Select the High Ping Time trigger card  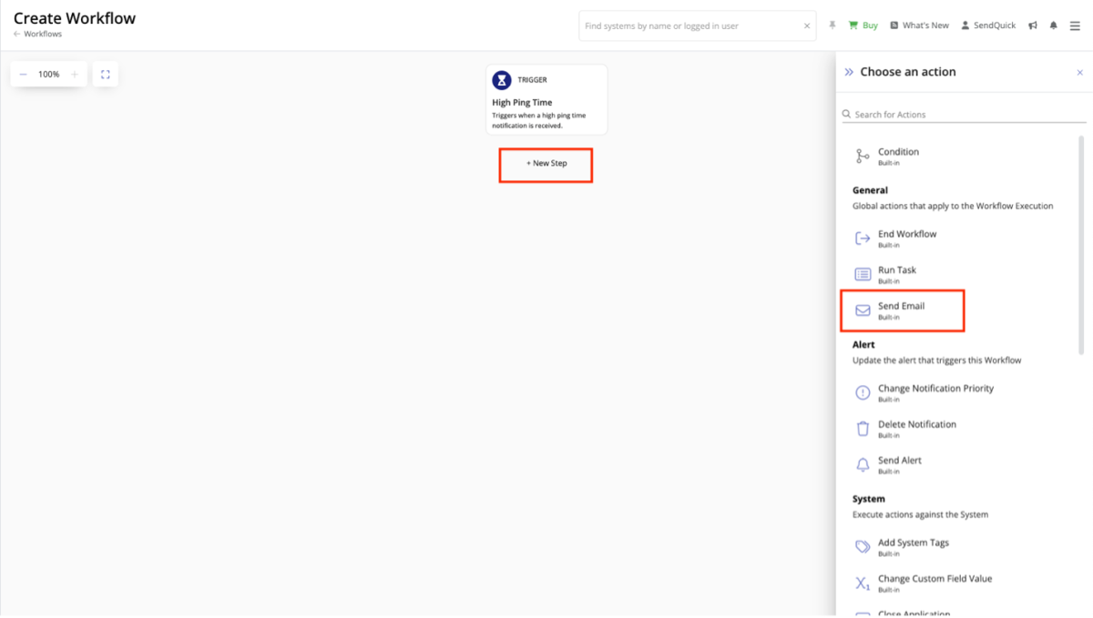pyautogui.click(x=546, y=99)
